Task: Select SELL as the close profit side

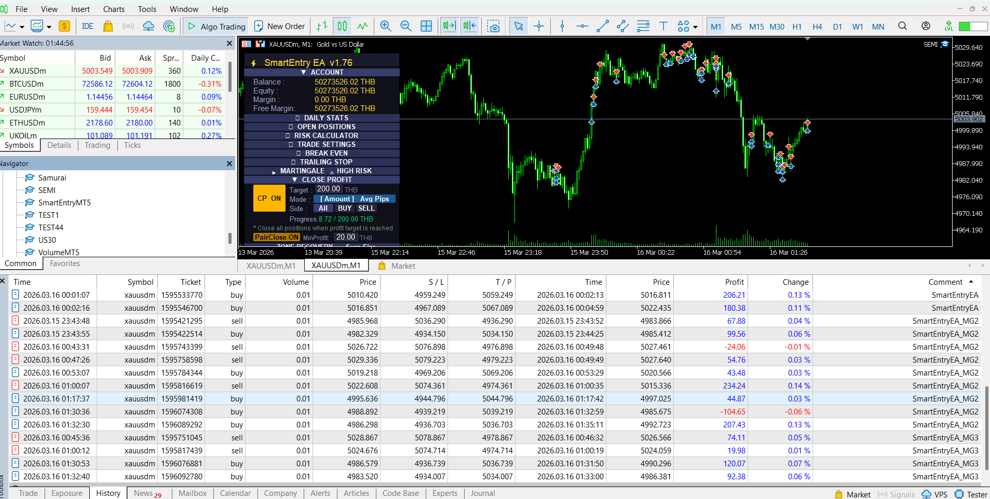Action: pyautogui.click(x=366, y=208)
